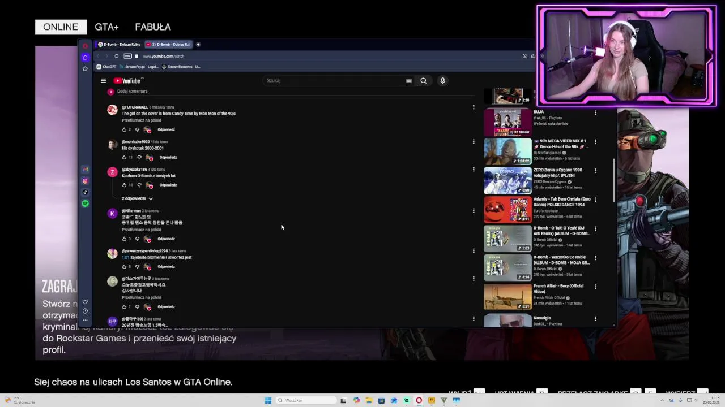Like the @zbyszek3186 comment
The image size is (725, 407).
[124, 185]
